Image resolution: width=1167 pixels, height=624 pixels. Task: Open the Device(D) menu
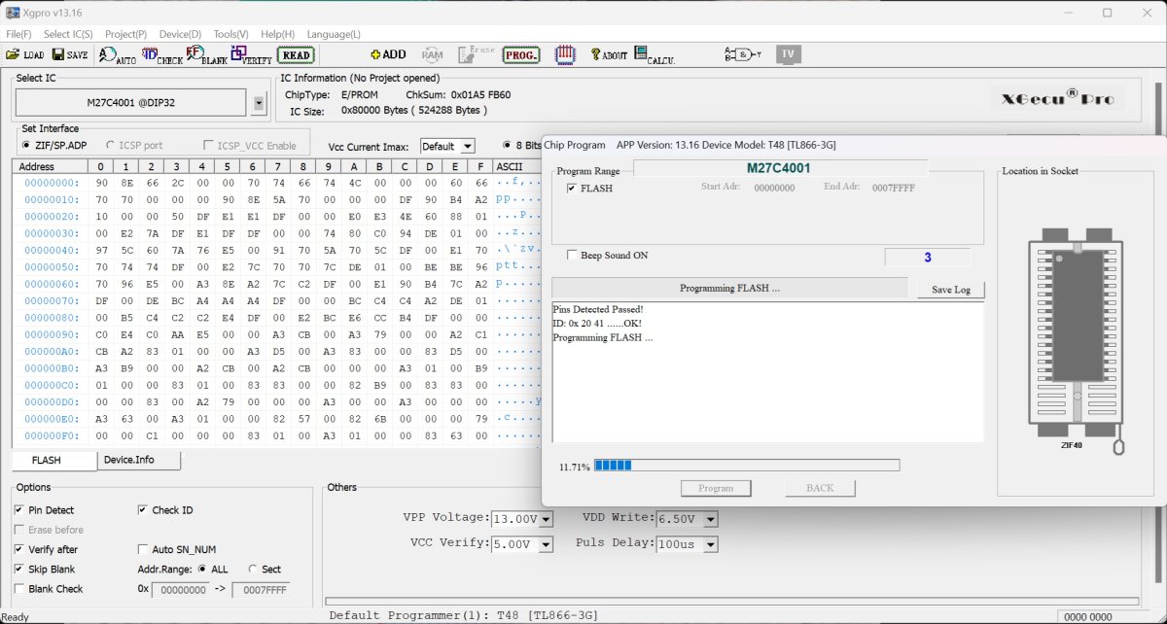pos(180,34)
